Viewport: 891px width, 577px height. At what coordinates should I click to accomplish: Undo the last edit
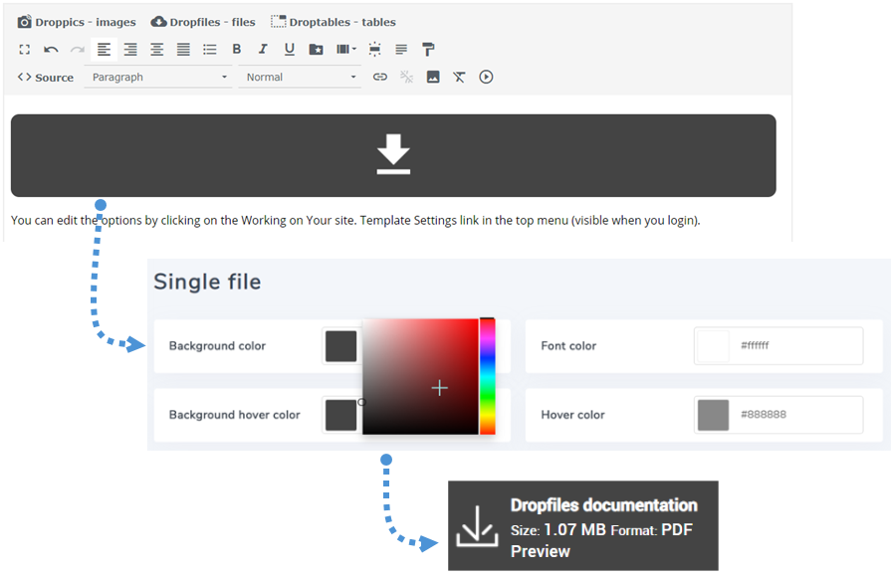51,50
